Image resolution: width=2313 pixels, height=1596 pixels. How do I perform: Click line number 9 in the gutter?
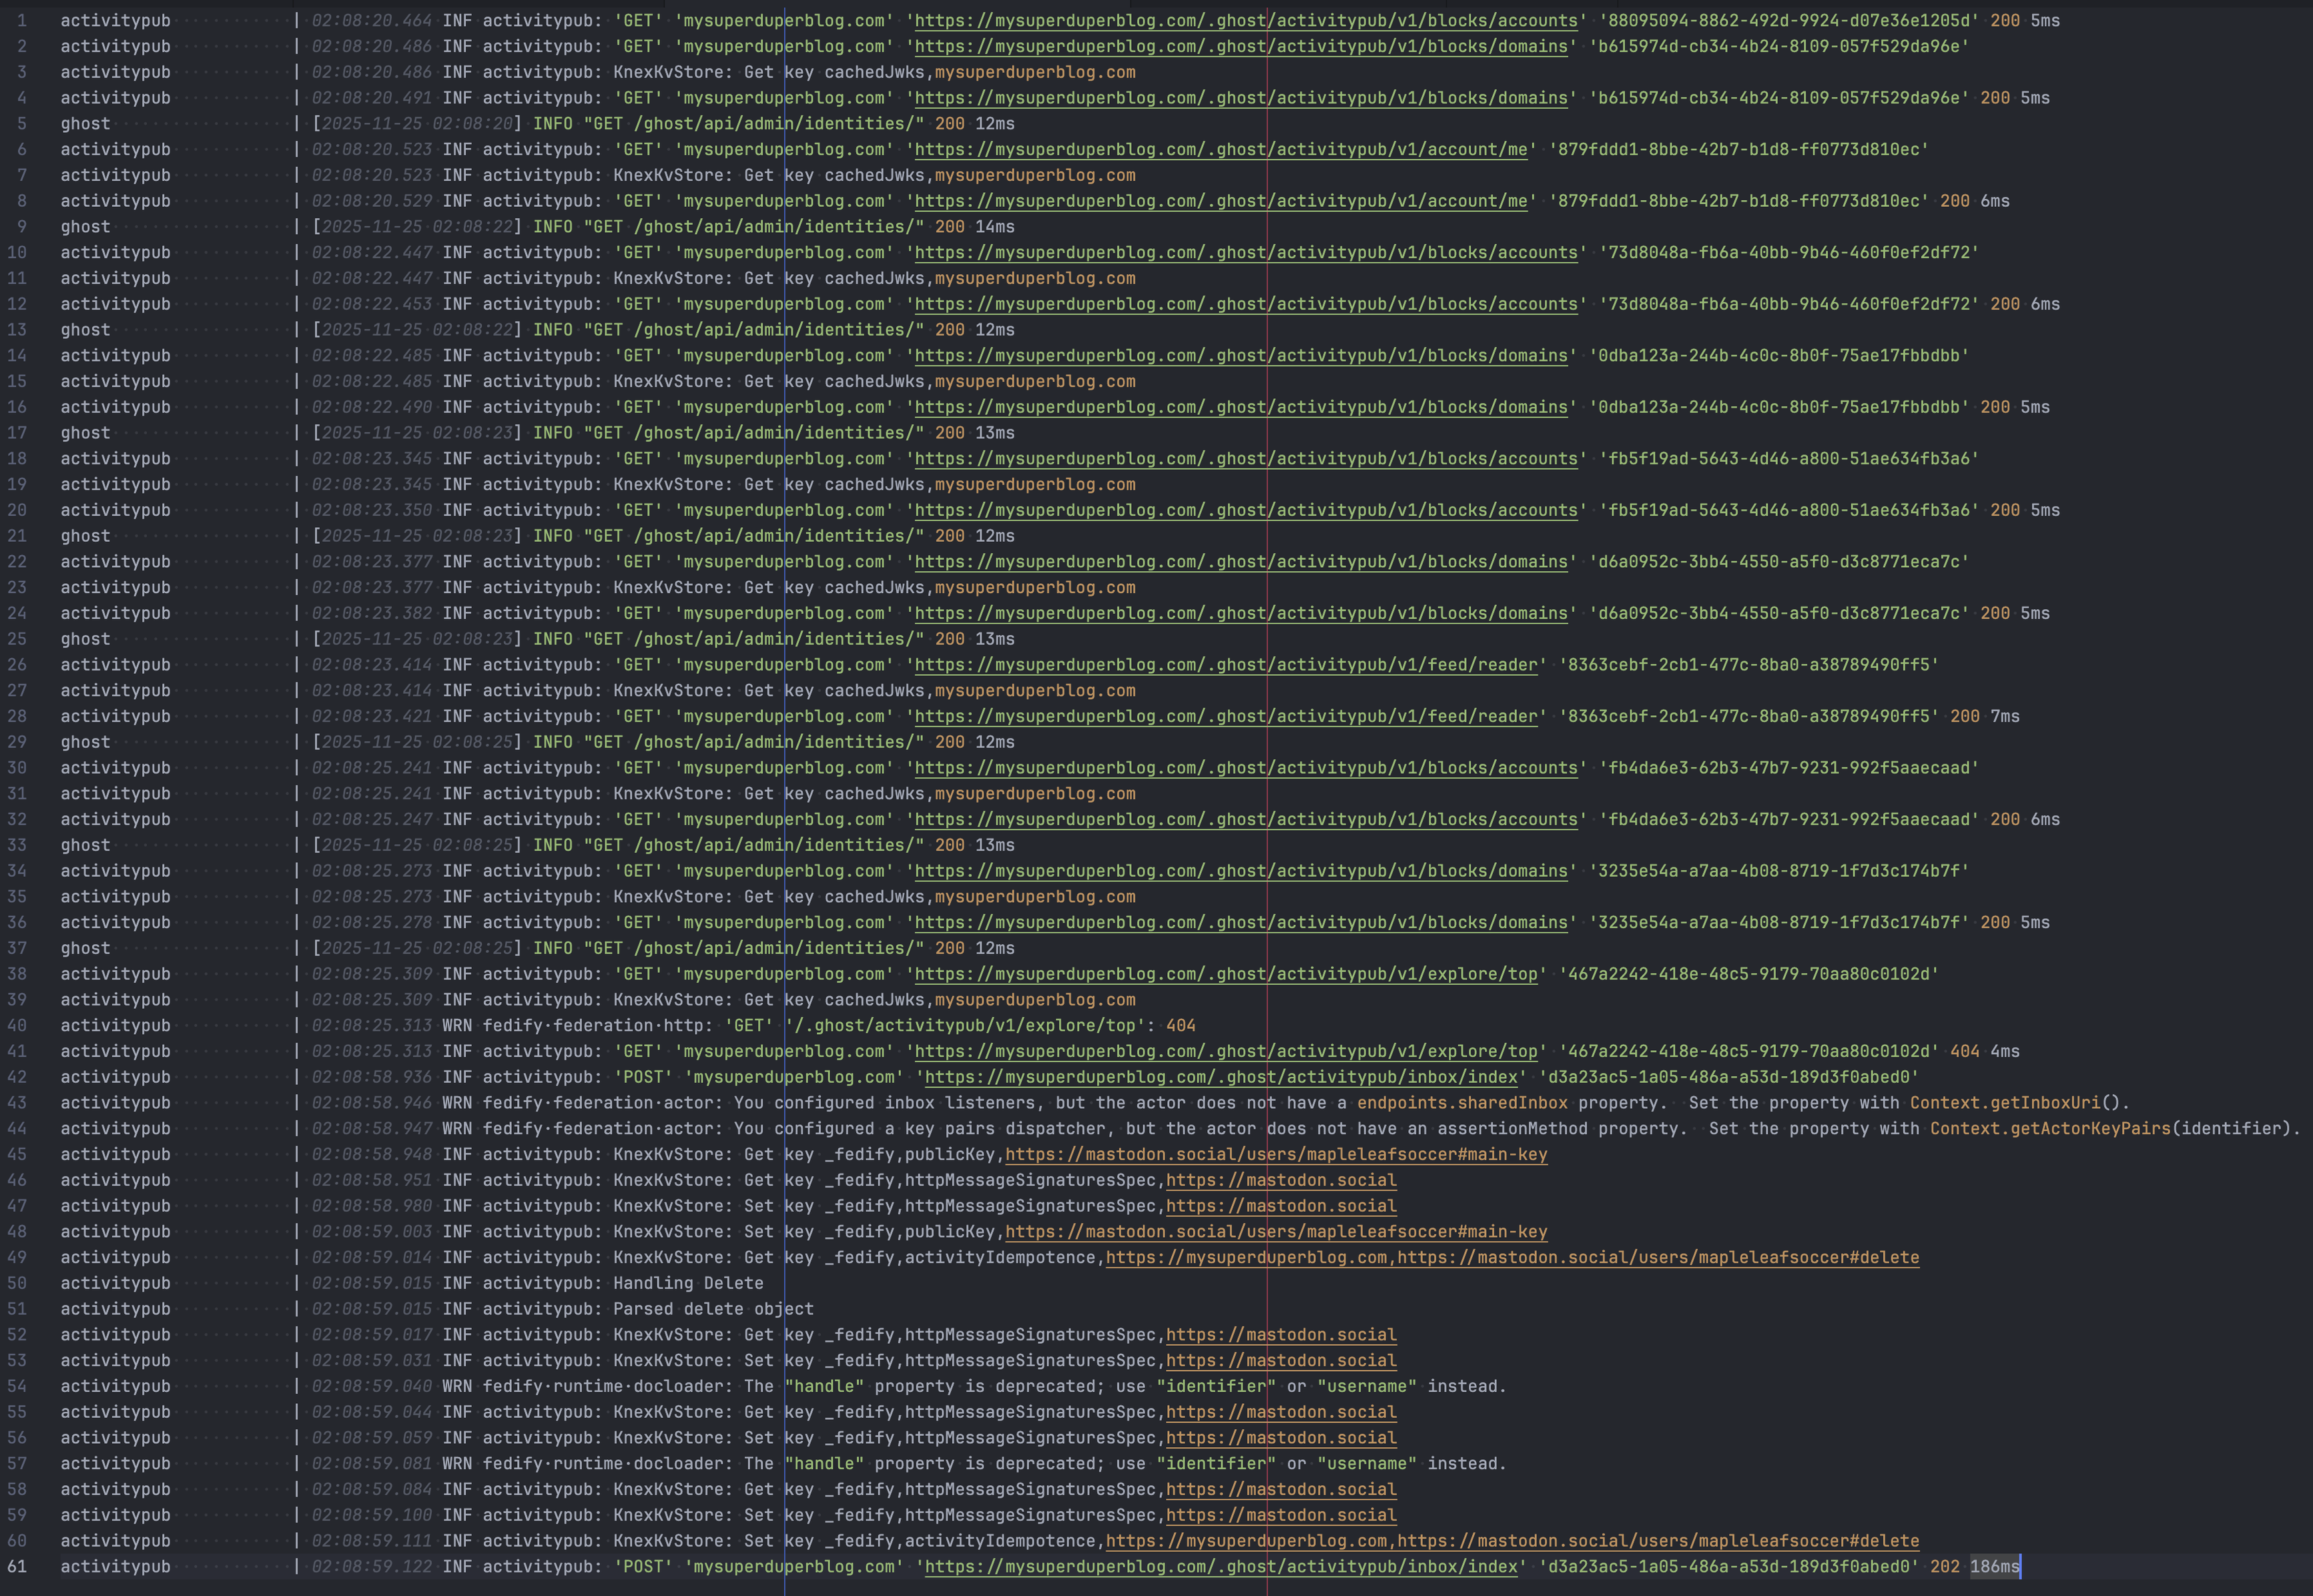pos(21,227)
